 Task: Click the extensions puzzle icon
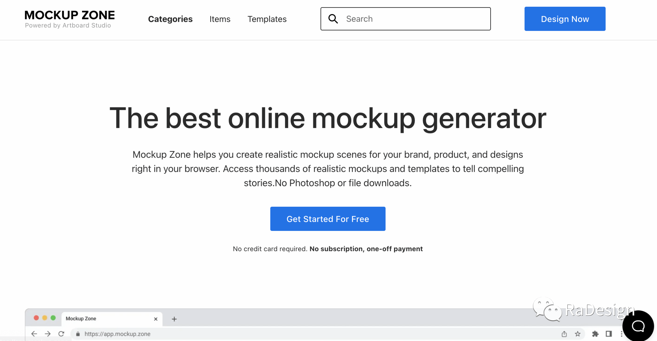[595, 334]
